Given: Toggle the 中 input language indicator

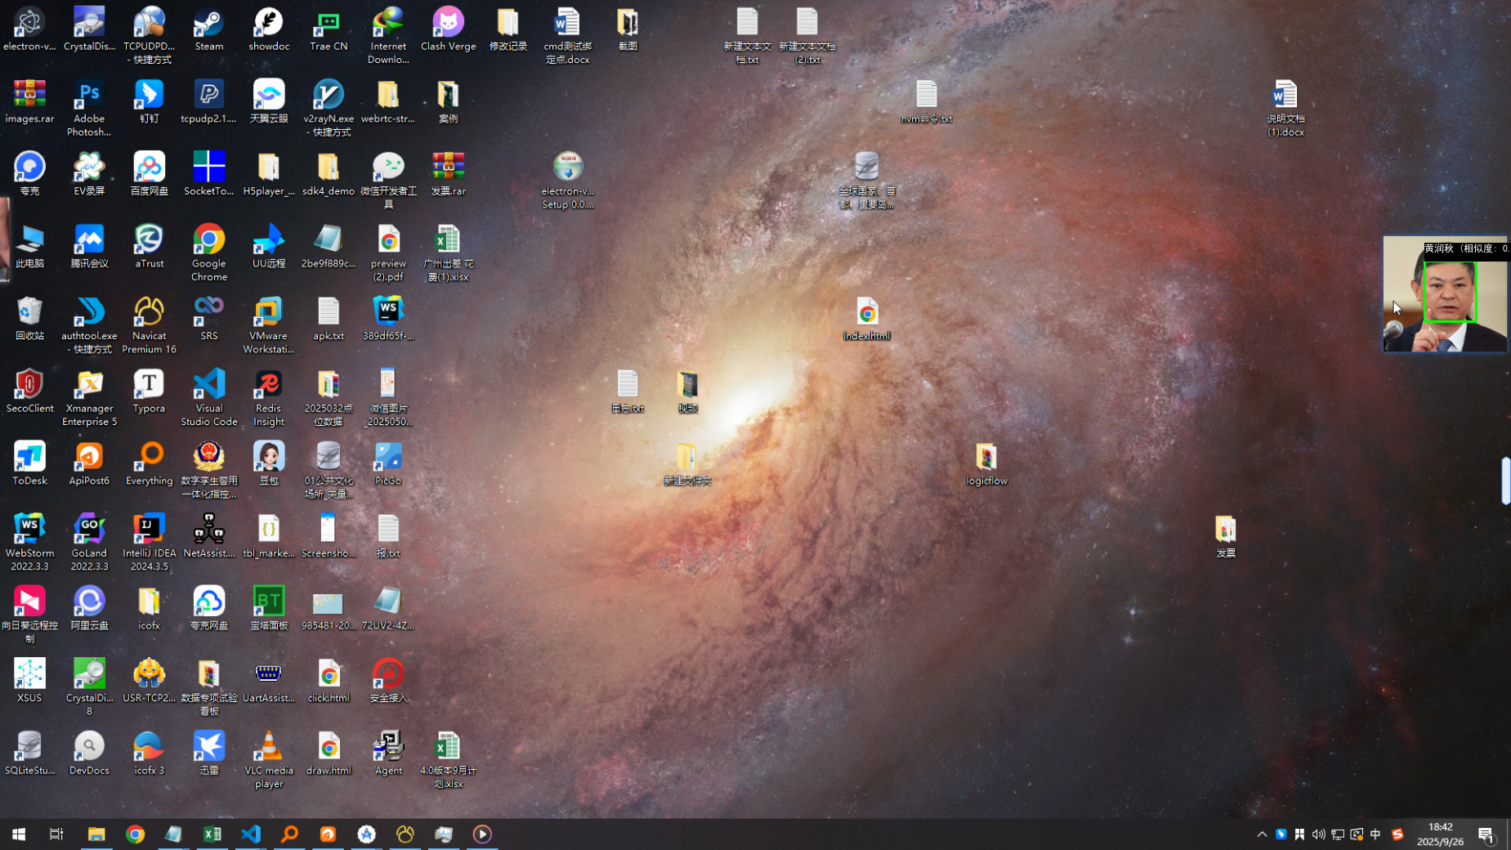Looking at the screenshot, I should [x=1375, y=834].
